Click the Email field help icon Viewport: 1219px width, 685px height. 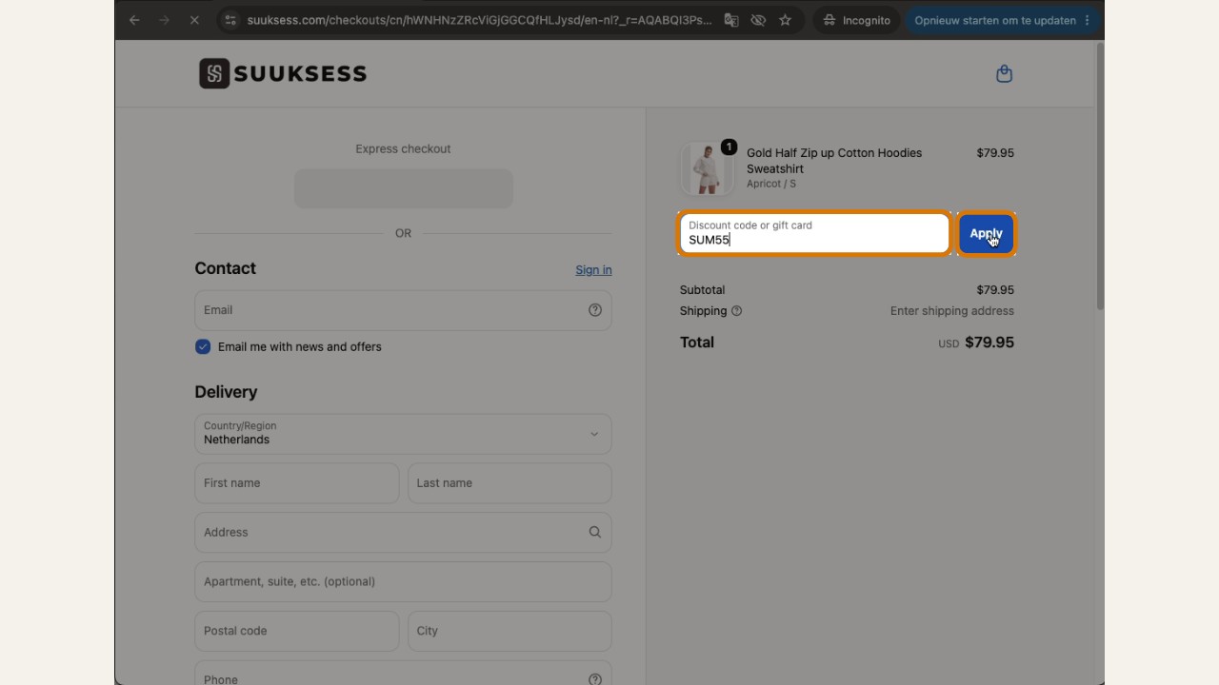(595, 310)
